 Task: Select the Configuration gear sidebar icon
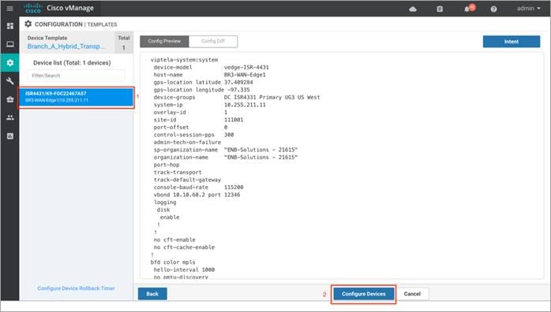point(9,63)
